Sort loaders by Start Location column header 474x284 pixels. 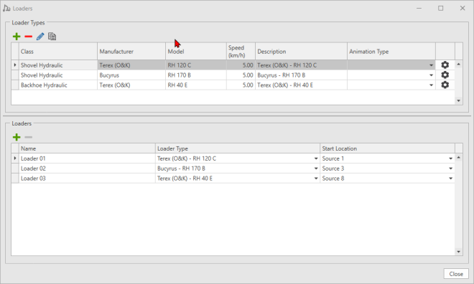tap(387, 148)
